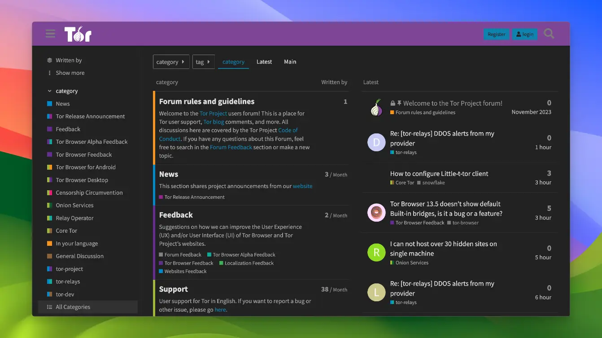Click the Tor logo to return home
Viewport: 602px width, 338px height.
78,33
